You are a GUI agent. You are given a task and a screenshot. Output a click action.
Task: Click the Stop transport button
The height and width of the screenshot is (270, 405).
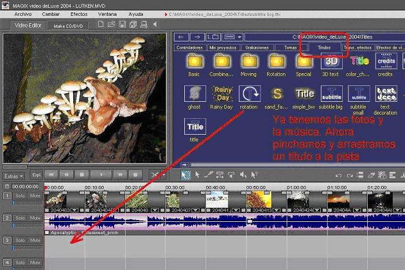pyautogui.click(x=82, y=175)
